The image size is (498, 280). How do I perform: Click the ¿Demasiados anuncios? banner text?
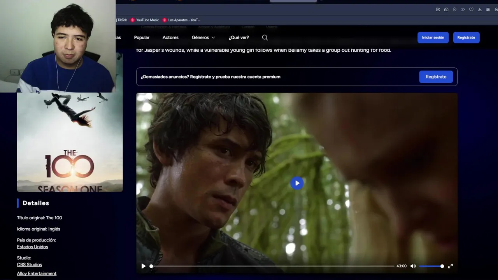point(210,77)
